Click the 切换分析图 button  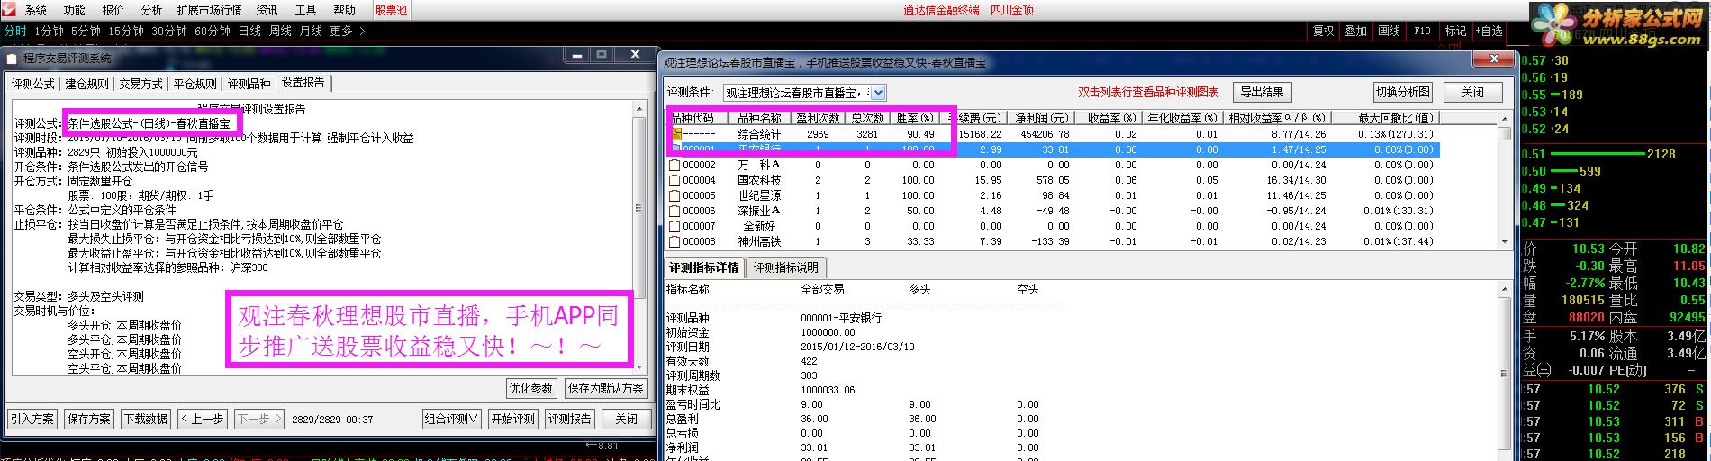(1402, 92)
